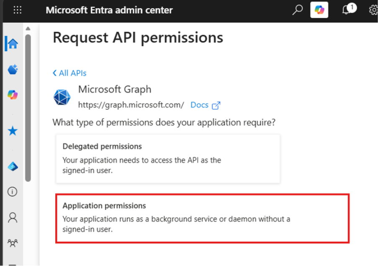Open Favorites star in sidebar

point(13,131)
